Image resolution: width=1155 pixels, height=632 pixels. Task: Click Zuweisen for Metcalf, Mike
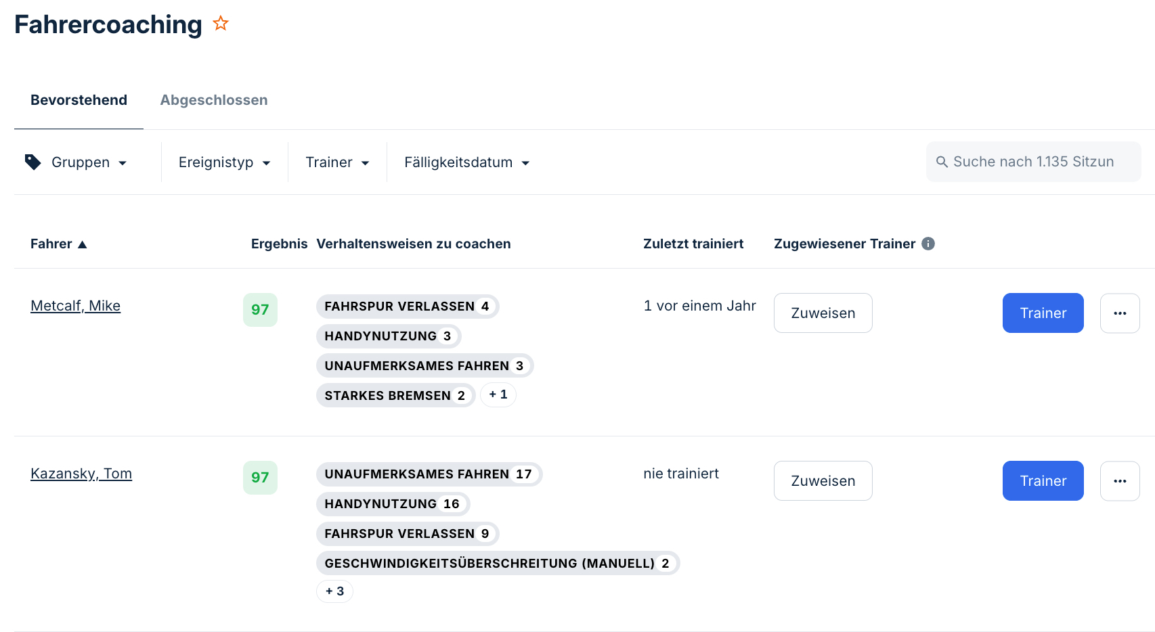(x=823, y=313)
